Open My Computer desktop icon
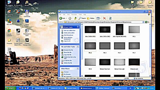The image size is (160, 90). pyautogui.click(x=9, y=3)
